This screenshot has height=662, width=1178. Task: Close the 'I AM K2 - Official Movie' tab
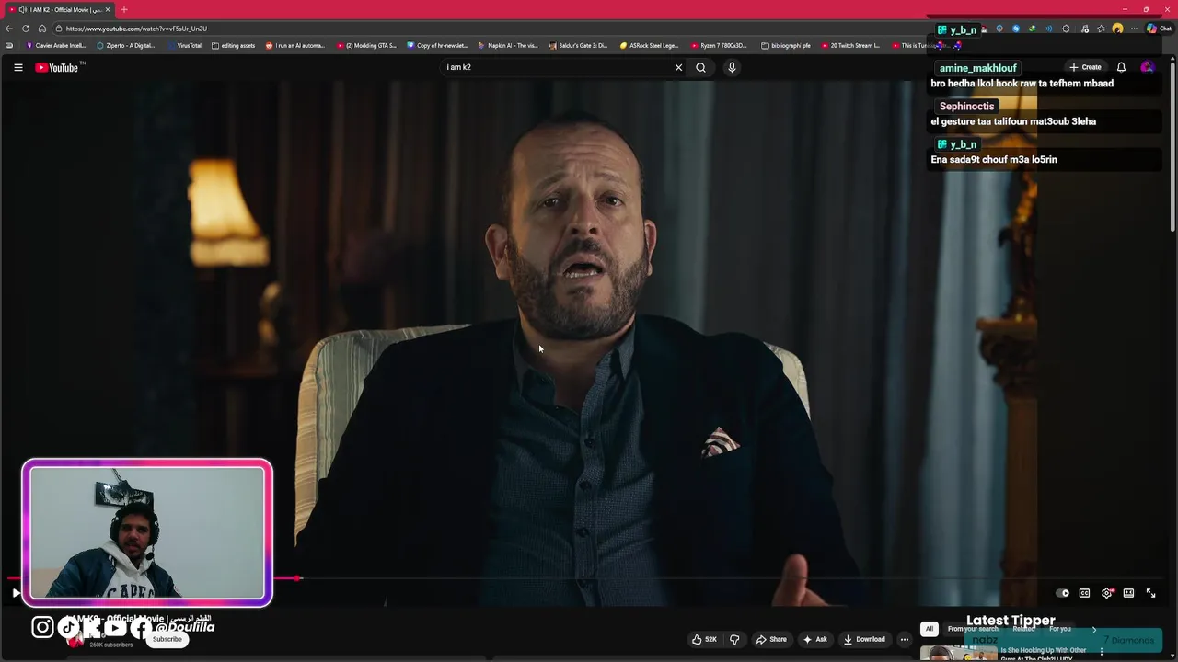[x=108, y=9]
